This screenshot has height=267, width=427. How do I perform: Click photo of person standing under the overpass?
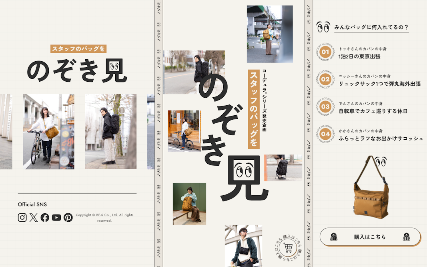(x=270, y=34)
